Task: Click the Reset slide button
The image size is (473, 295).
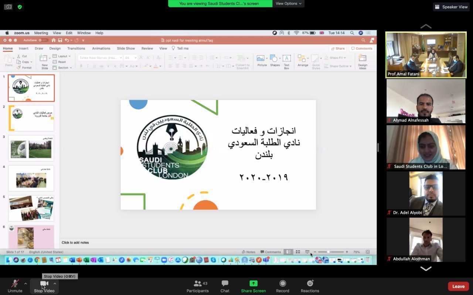Action: coord(59,62)
